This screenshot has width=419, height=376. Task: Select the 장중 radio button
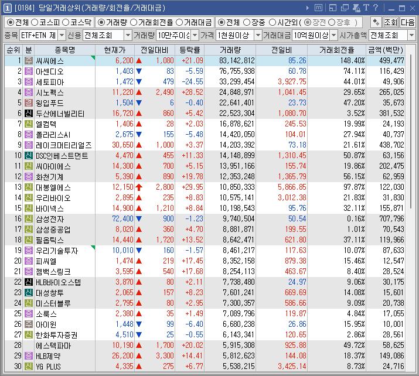pyautogui.click(x=247, y=22)
